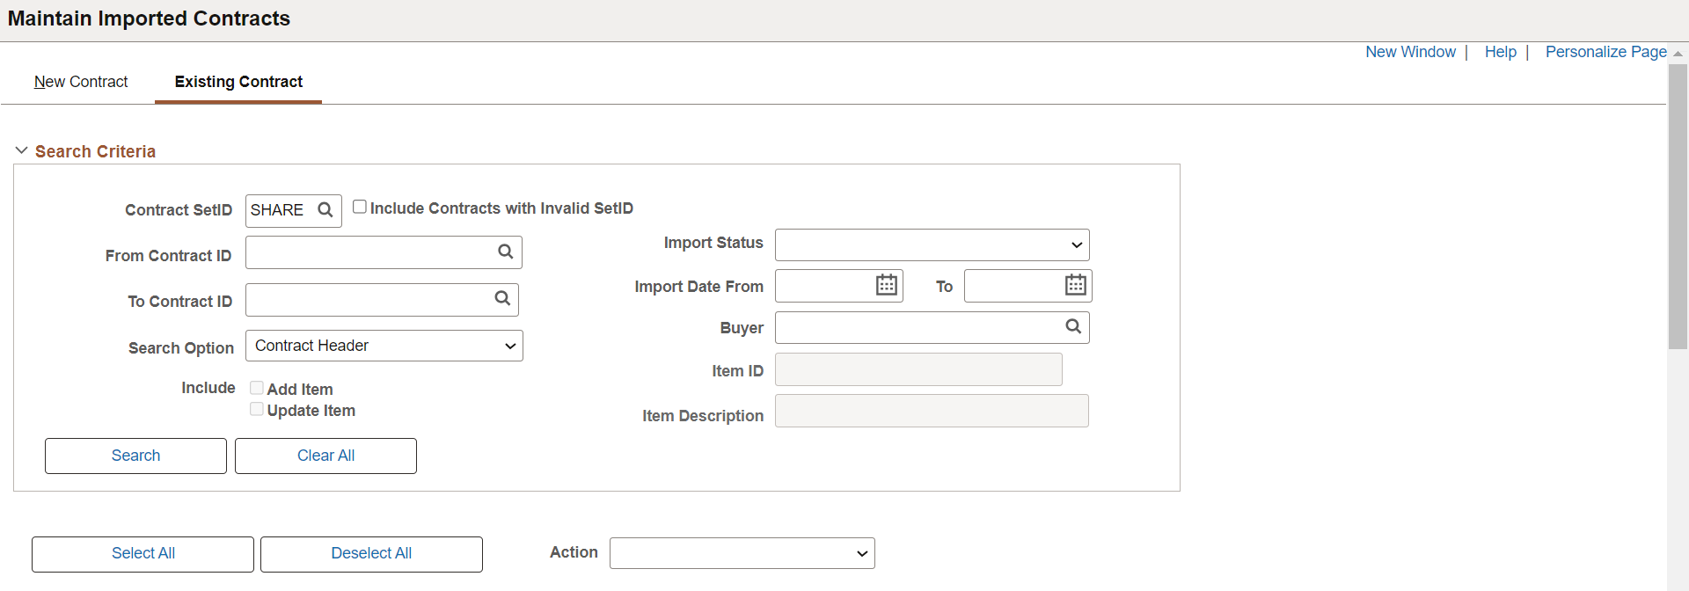Open lookup for Contract SetID
Image resolution: width=1689 pixels, height=591 pixels.
pyautogui.click(x=325, y=210)
